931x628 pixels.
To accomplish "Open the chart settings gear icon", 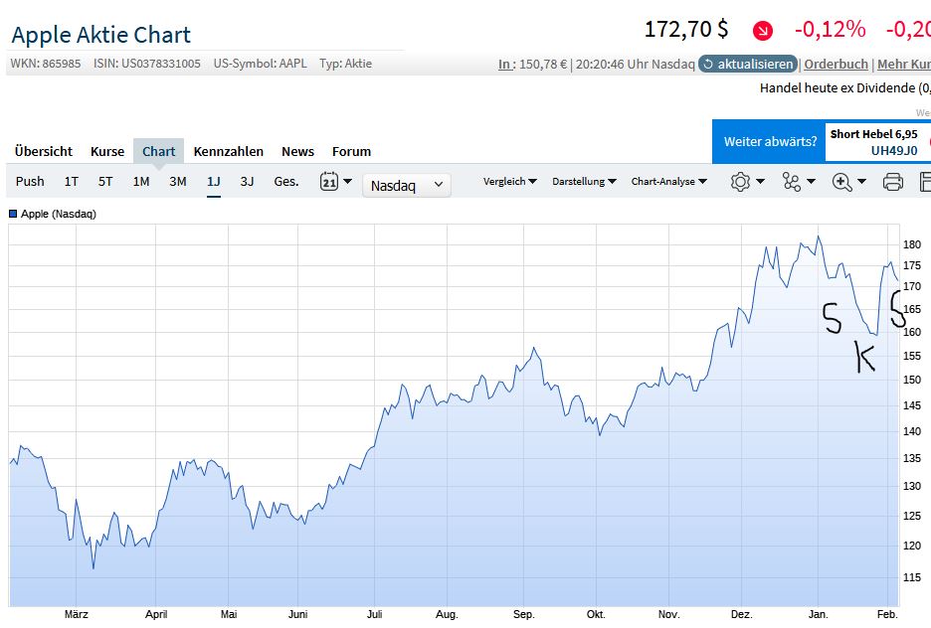I will [740, 182].
